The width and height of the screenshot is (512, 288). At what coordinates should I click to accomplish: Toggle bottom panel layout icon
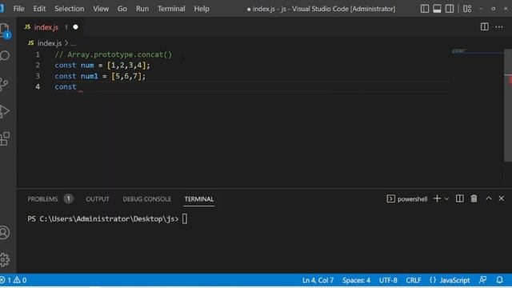click(x=437, y=9)
